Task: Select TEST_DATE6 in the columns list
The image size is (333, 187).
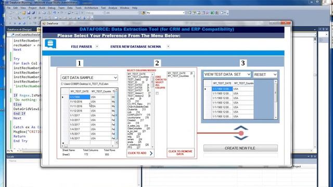Action: coord(138,88)
